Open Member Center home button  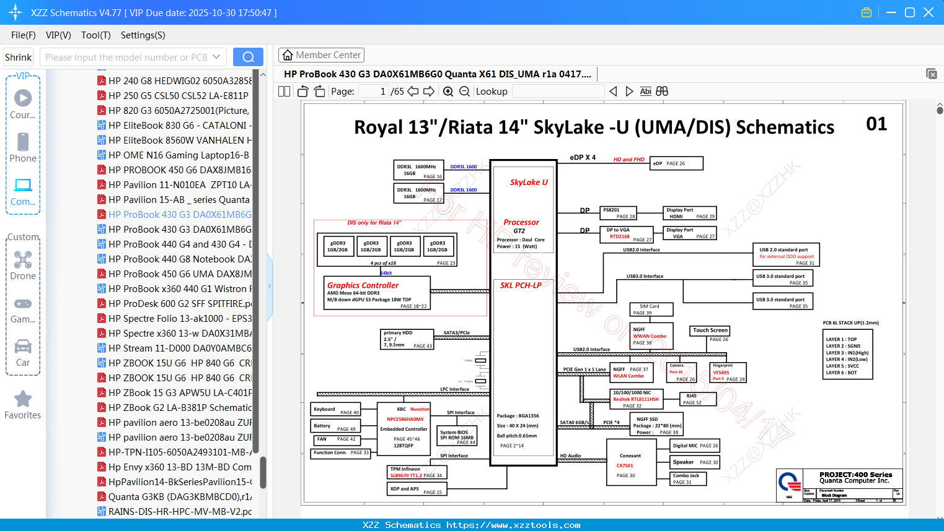321,55
